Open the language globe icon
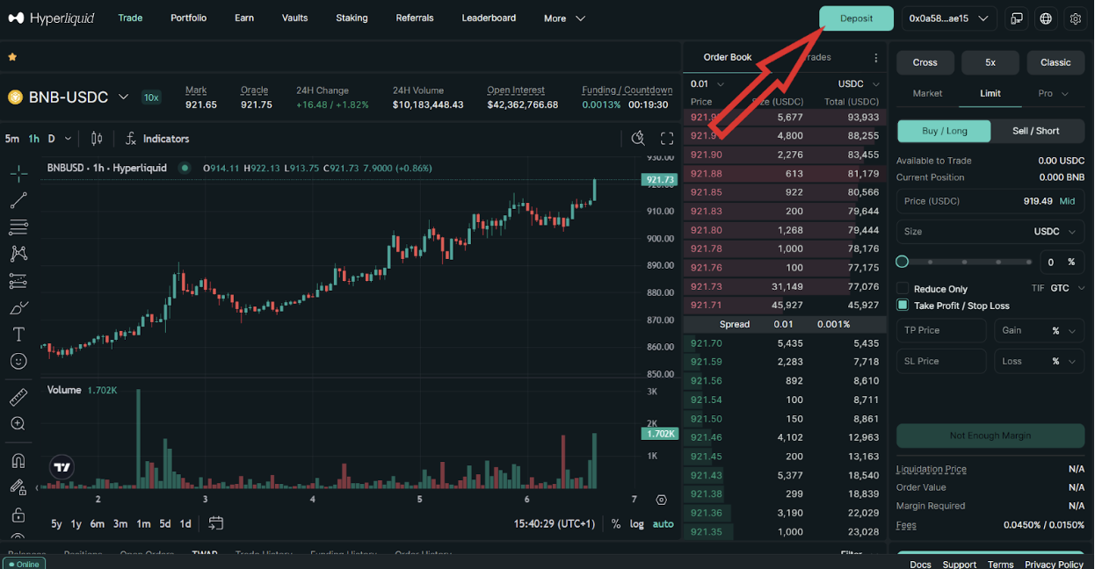Image resolution: width=1095 pixels, height=569 pixels. point(1046,18)
